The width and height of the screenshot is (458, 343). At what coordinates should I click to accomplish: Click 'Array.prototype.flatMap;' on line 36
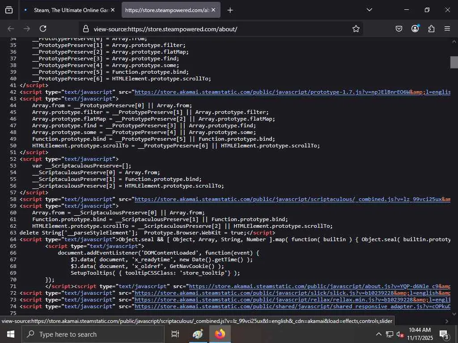tap(150, 52)
